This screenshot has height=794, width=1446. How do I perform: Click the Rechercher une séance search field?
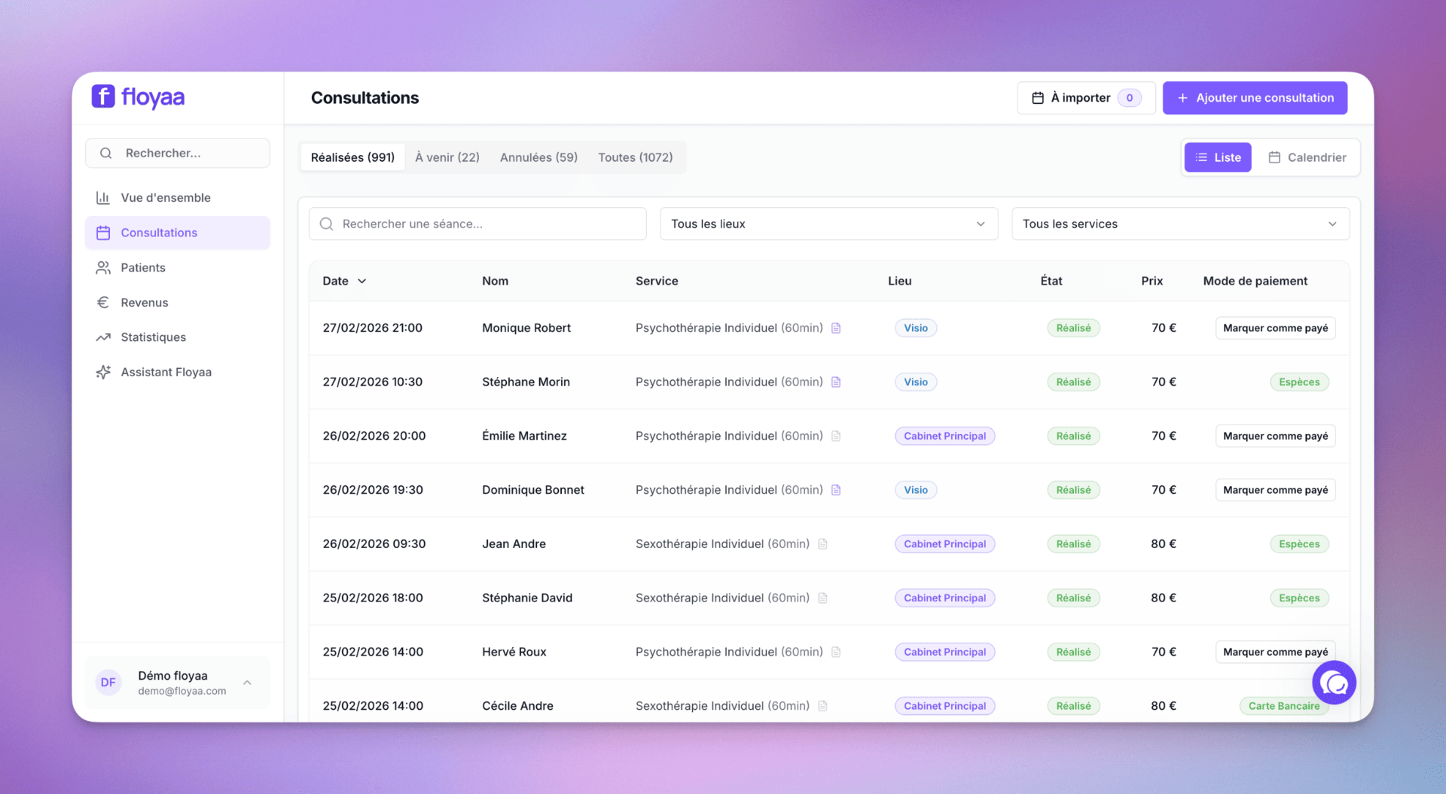coord(477,224)
